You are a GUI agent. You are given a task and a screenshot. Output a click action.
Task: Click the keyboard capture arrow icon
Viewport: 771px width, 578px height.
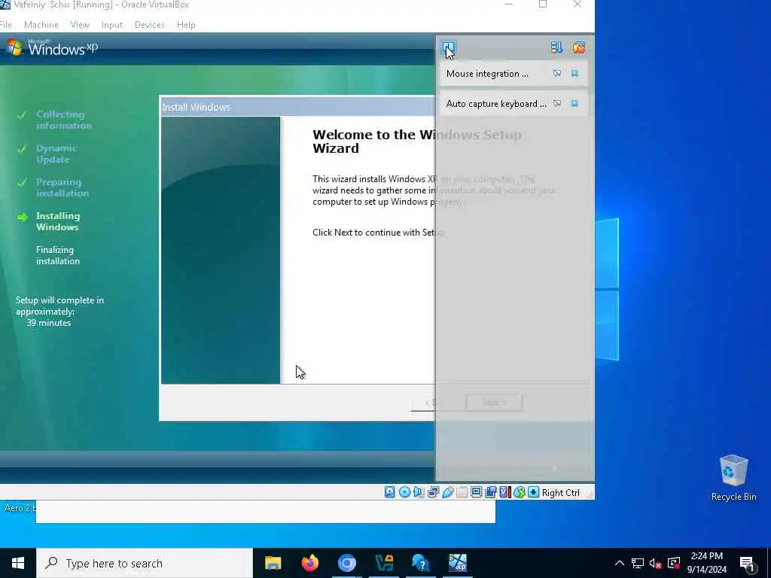[x=534, y=492]
